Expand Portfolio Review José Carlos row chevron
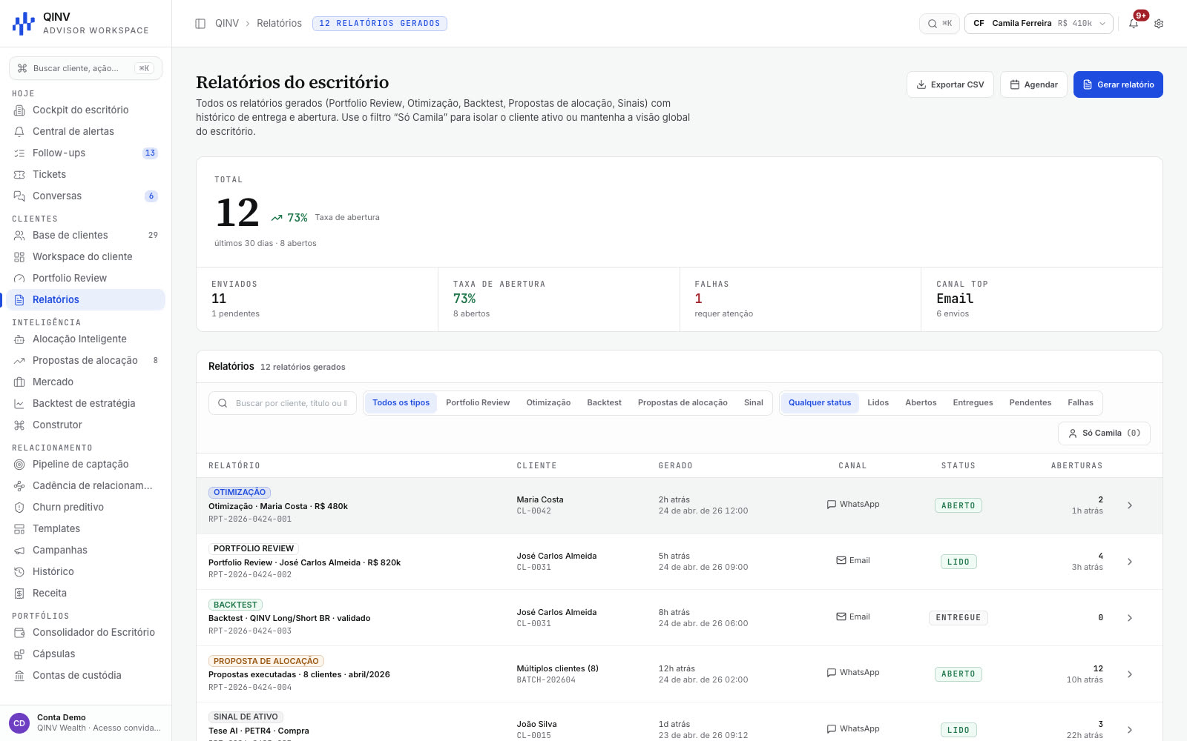Image resolution: width=1187 pixels, height=741 pixels. (x=1130, y=562)
